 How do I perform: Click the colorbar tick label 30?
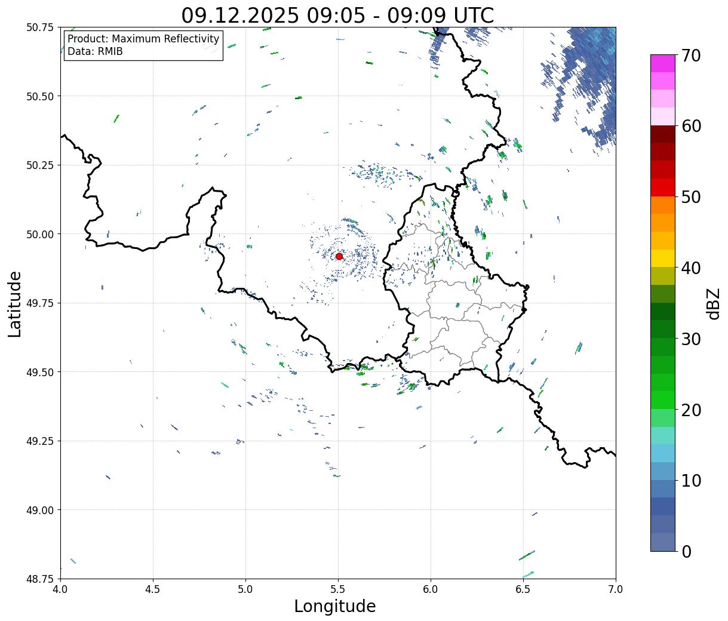pyautogui.click(x=690, y=339)
